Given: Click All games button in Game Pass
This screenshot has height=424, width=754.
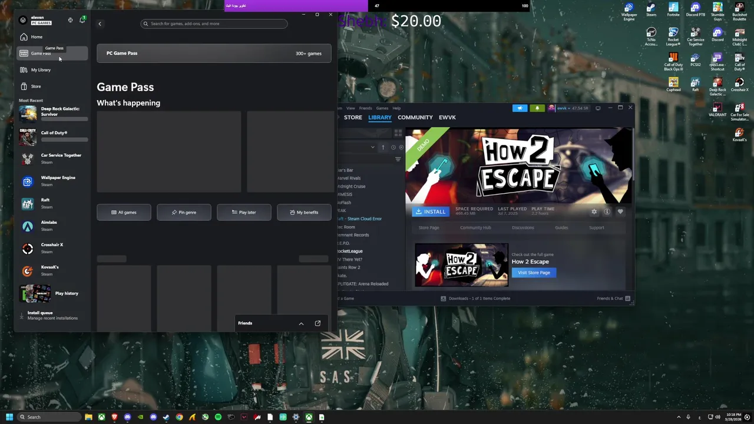Looking at the screenshot, I should tap(124, 213).
